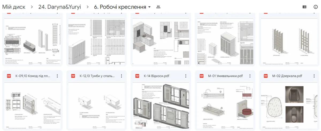Open more actions for M-02 Дзеркала.pdf
The height and width of the screenshot is (131, 321).
tap(314, 76)
